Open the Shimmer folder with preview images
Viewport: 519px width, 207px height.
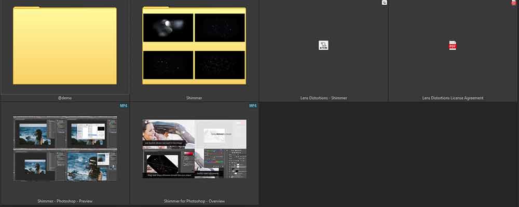point(194,46)
